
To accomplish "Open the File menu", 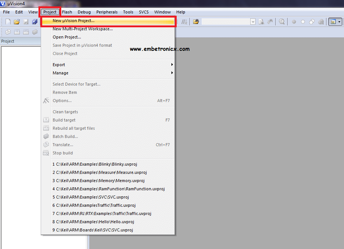I will [x=6, y=12].
